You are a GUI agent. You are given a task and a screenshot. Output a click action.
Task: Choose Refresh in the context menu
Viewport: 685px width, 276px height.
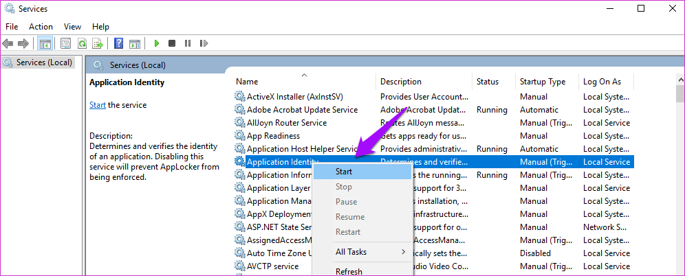[x=362, y=271]
